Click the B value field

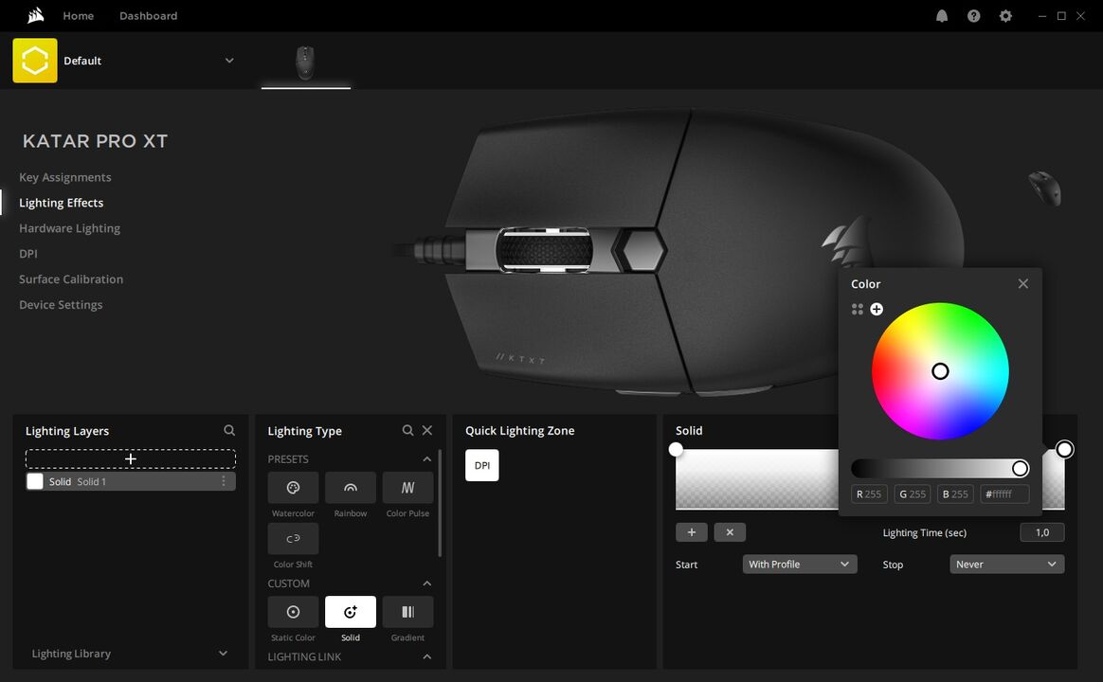(x=955, y=494)
